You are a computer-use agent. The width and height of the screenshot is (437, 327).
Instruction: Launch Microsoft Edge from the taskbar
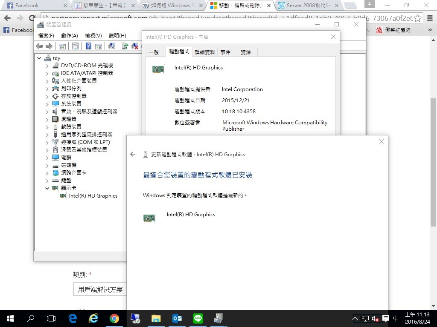[73, 318]
